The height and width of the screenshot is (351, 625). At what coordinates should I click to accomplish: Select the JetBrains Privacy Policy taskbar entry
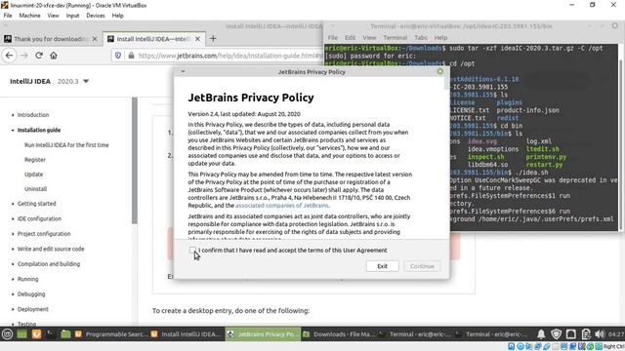tap(263, 334)
